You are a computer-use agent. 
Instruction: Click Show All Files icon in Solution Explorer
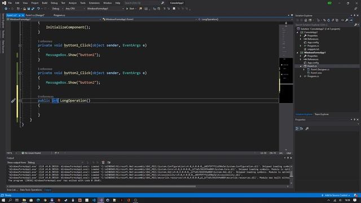pos(337,20)
